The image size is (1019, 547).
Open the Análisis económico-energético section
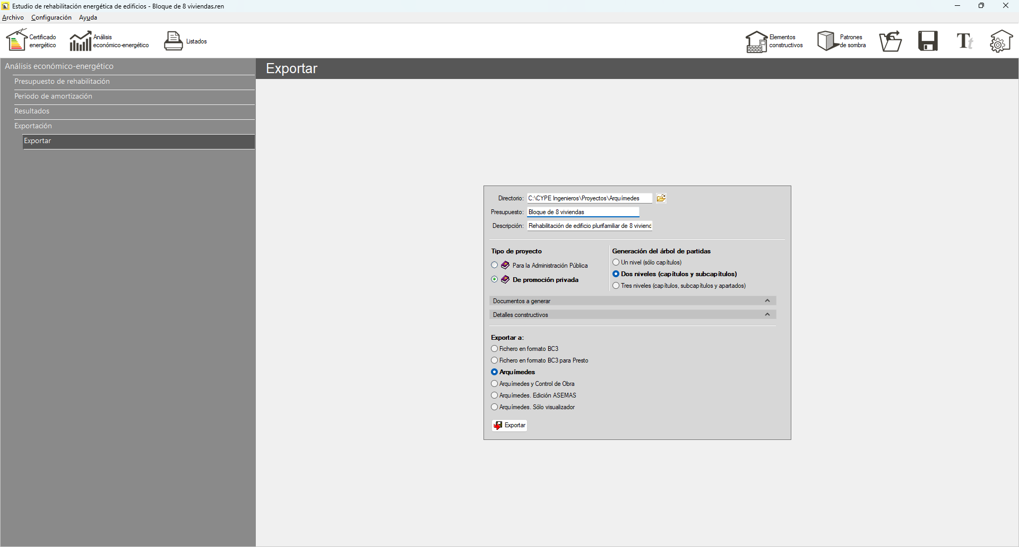point(109,41)
